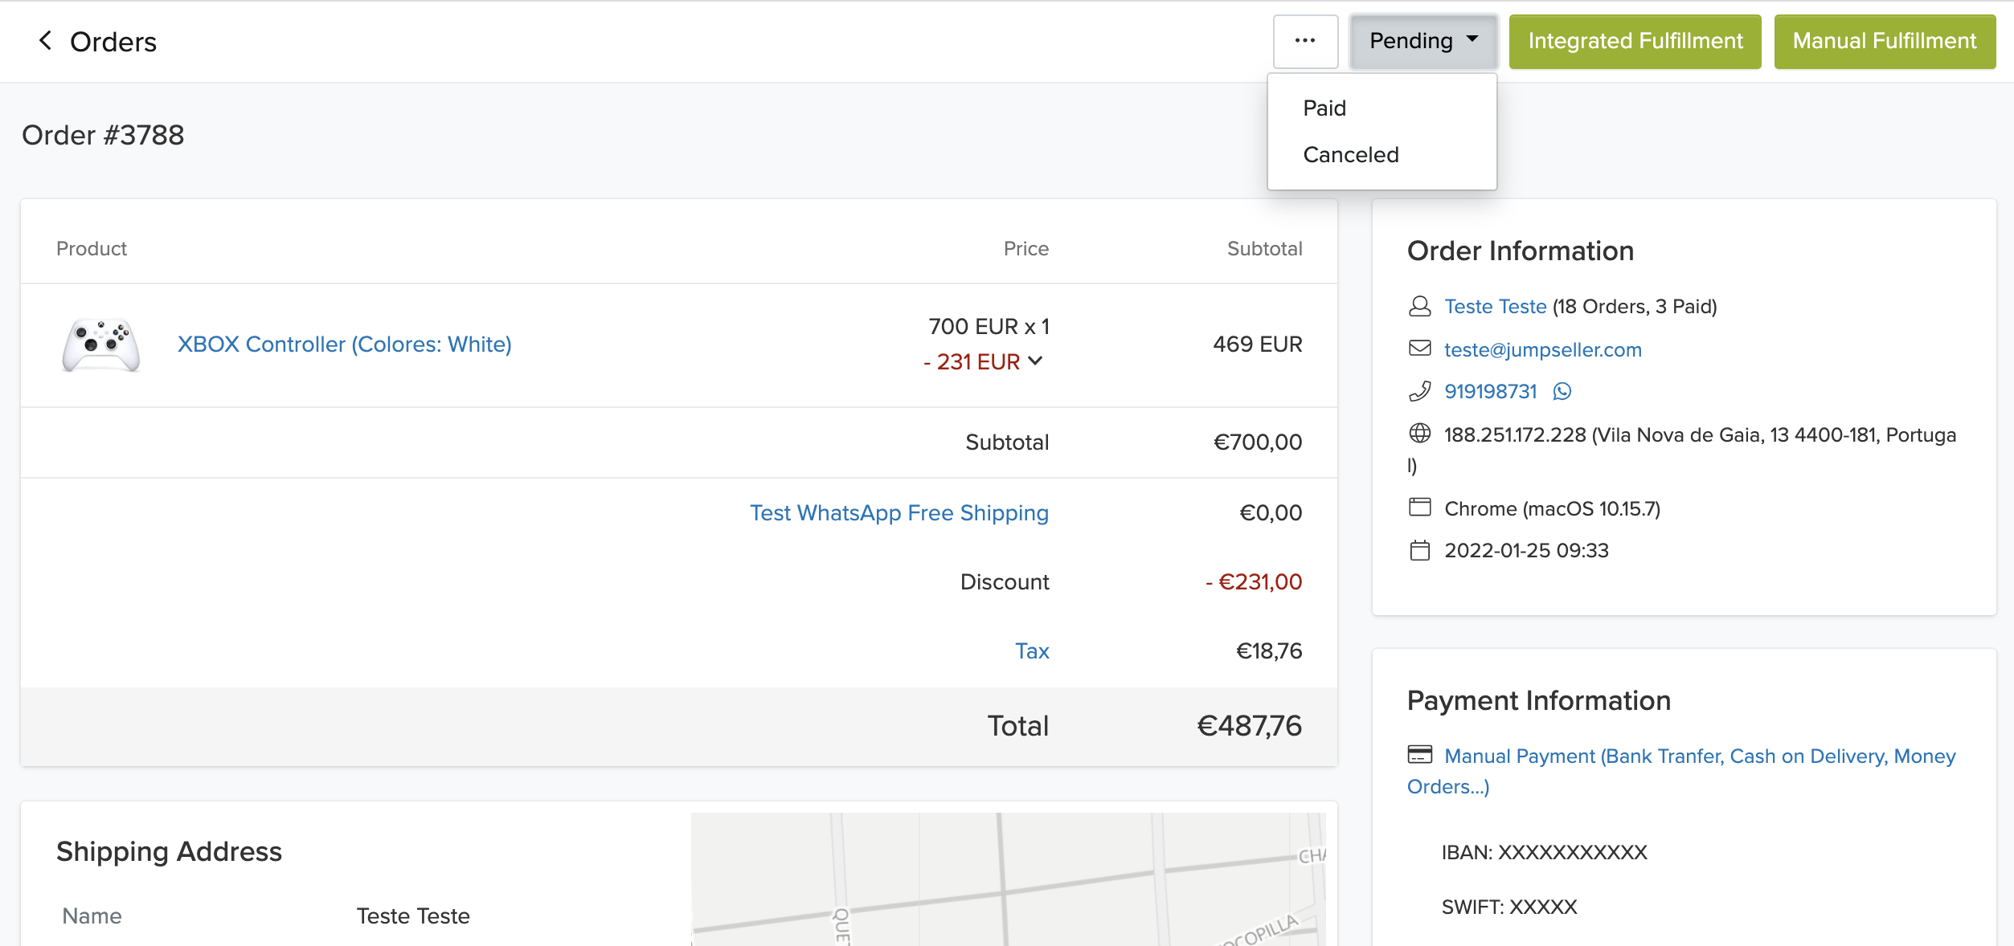
Task: Click the browser window icon
Action: coord(1419,508)
